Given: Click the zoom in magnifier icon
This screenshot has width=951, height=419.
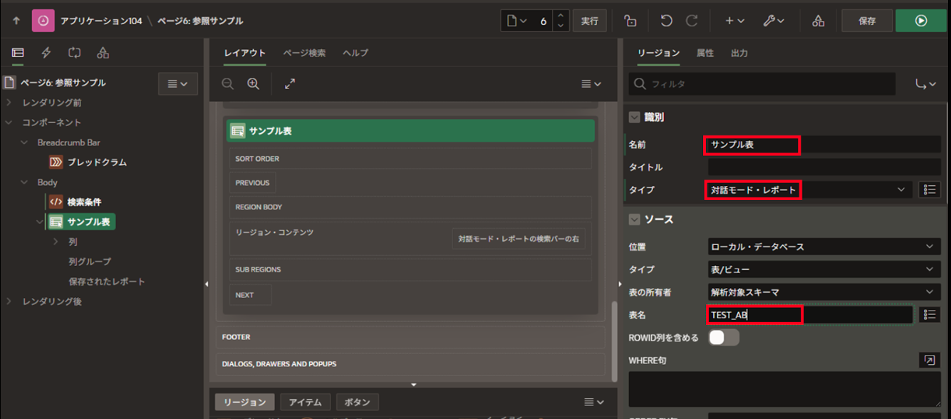Looking at the screenshot, I should 253,84.
